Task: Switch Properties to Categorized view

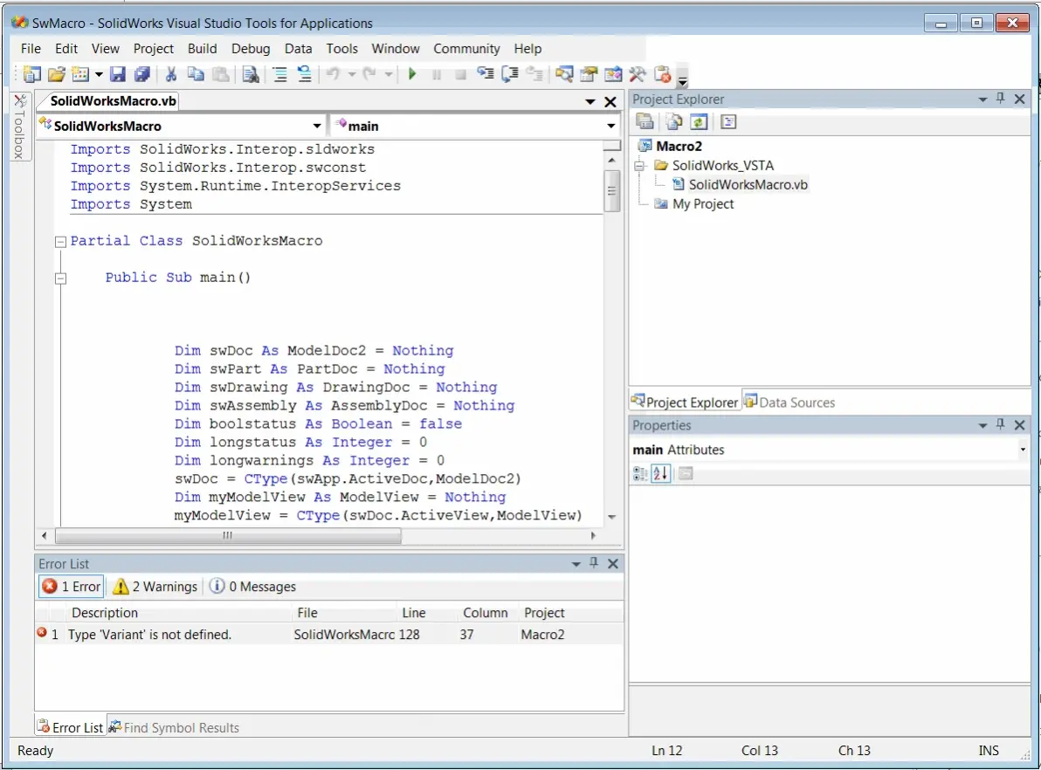Action: (640, 473)
